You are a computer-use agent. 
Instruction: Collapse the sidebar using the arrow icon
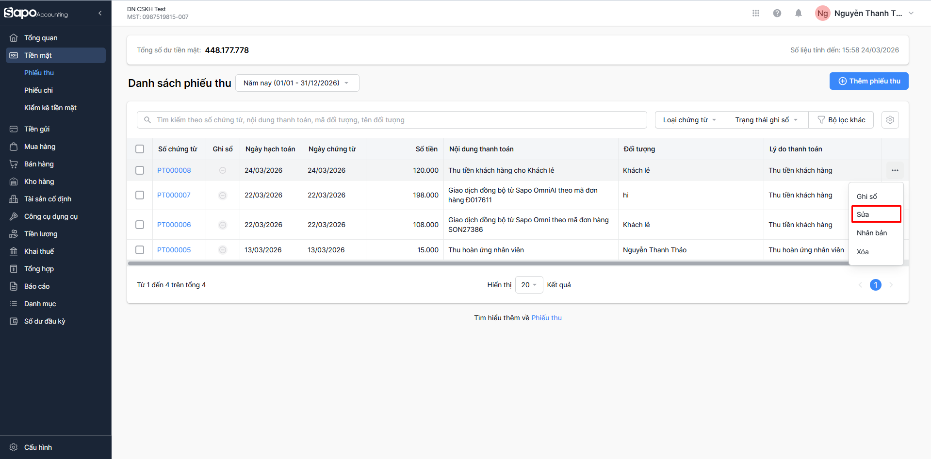point(100,13)
